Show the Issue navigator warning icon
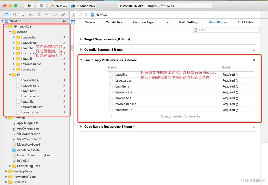 (x=31, y=14)
